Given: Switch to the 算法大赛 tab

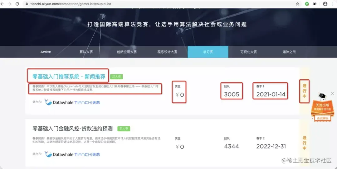Looking at the screenshot, I should 86,52.
